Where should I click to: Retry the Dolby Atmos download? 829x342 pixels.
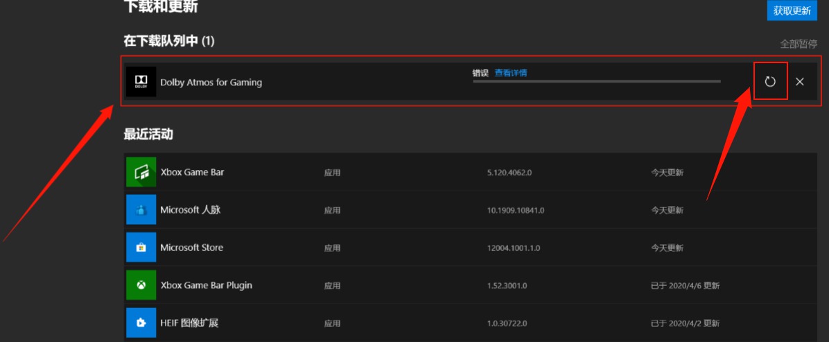tap(770, 82)
